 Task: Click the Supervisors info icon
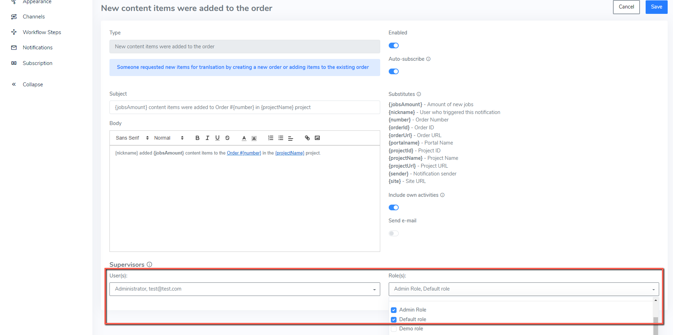pyautogui.click(x=150, y=264)
